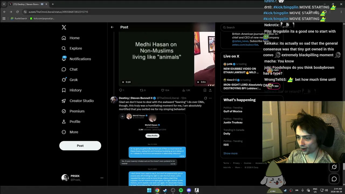Reply to the post with 1 reply
The width and height of the screenshot is (345, 194).
(122, 90)
